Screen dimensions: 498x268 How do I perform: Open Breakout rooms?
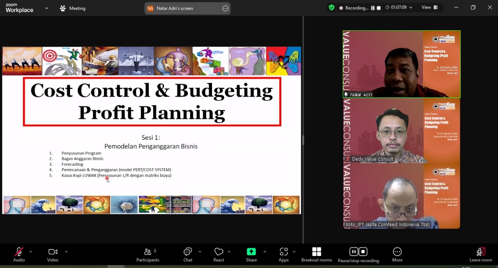pyautogui.click(x=317, y=254)
